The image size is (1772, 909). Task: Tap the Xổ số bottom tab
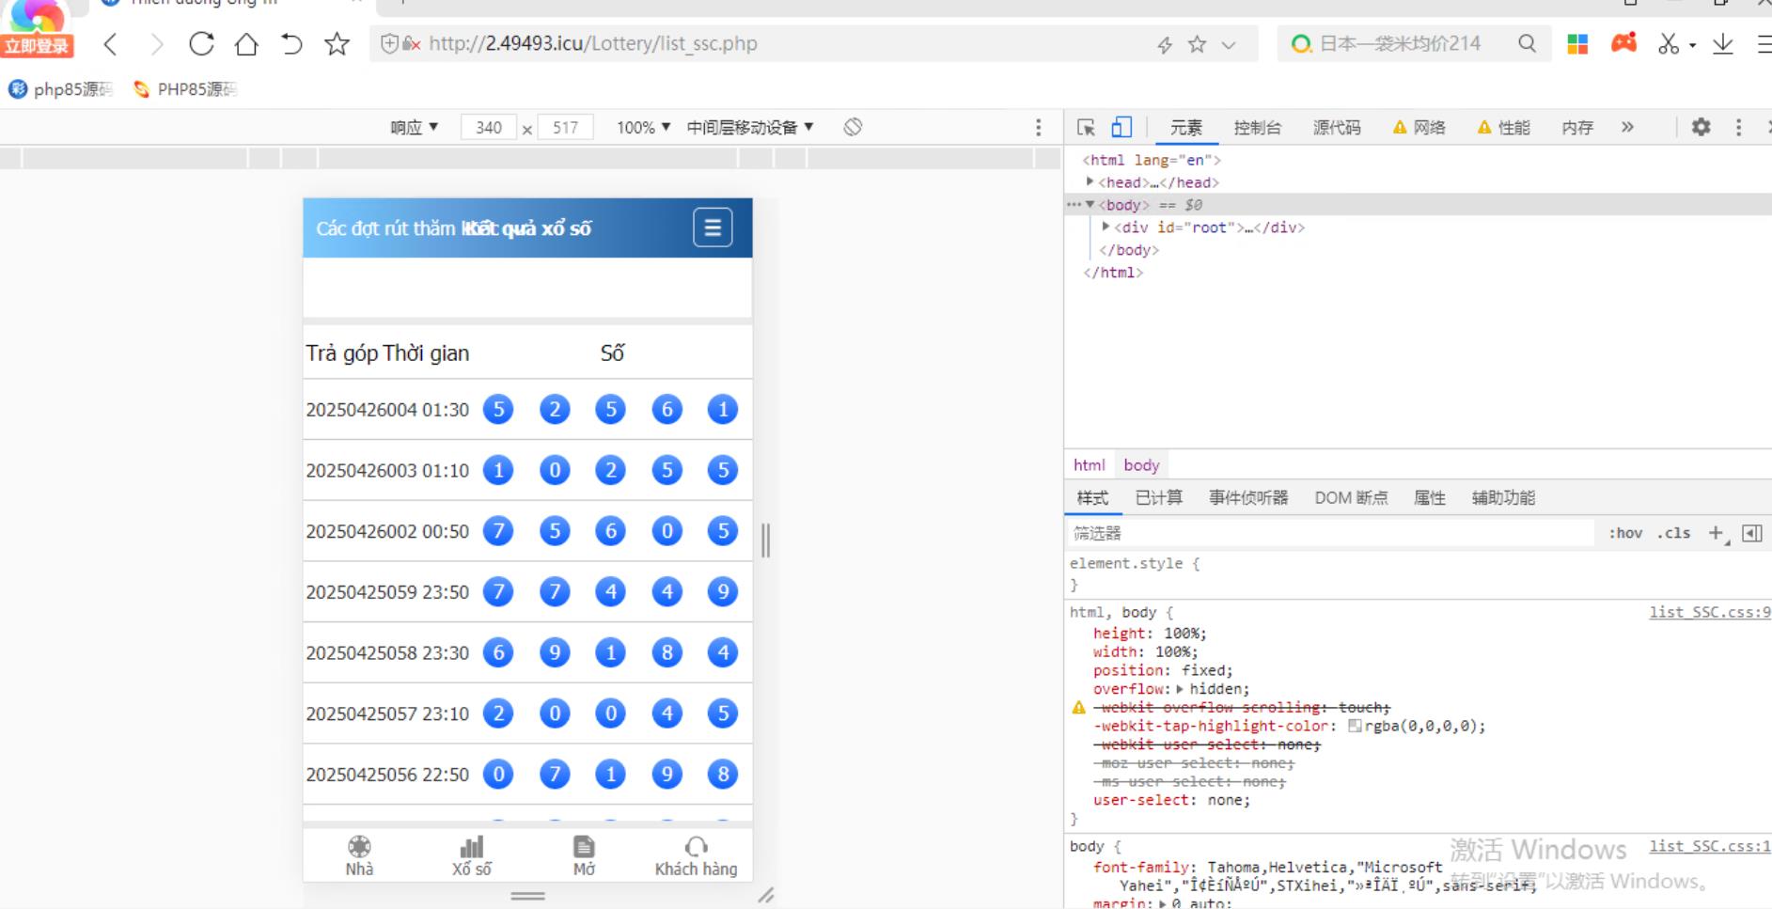[471, 854]
